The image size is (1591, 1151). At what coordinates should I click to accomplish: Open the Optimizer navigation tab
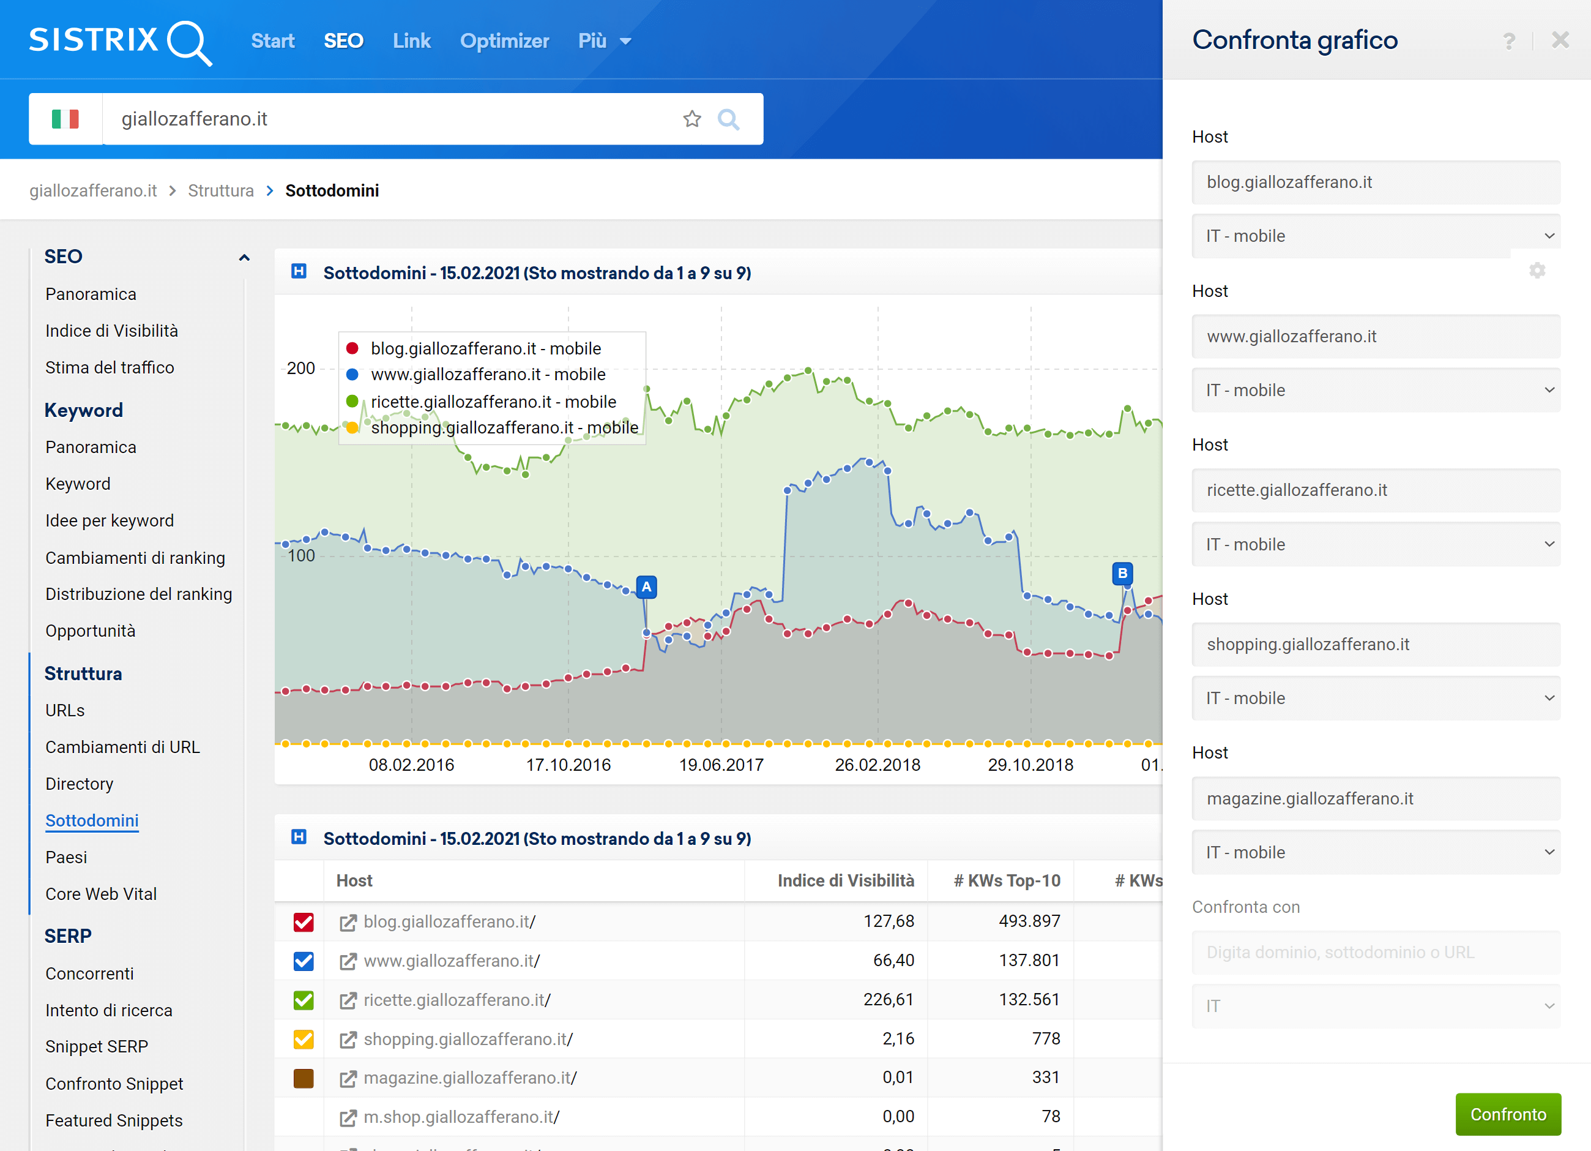point(504,40)
